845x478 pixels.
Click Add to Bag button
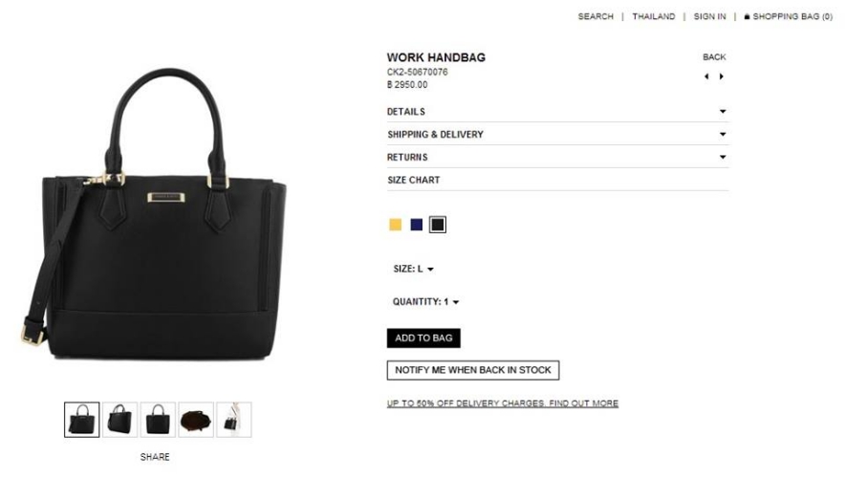point(423,337)
